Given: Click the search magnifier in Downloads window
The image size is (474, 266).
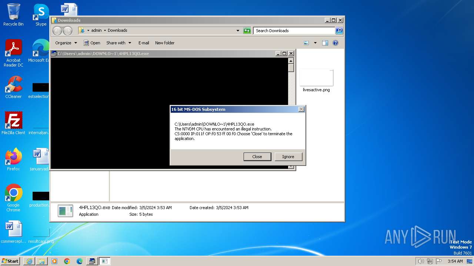Looking at the screenshot, I should tap(339, 31).
